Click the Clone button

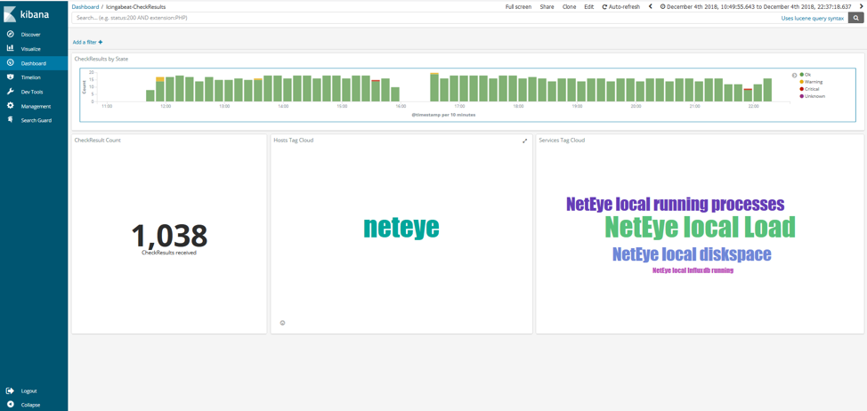click(569, 6)
